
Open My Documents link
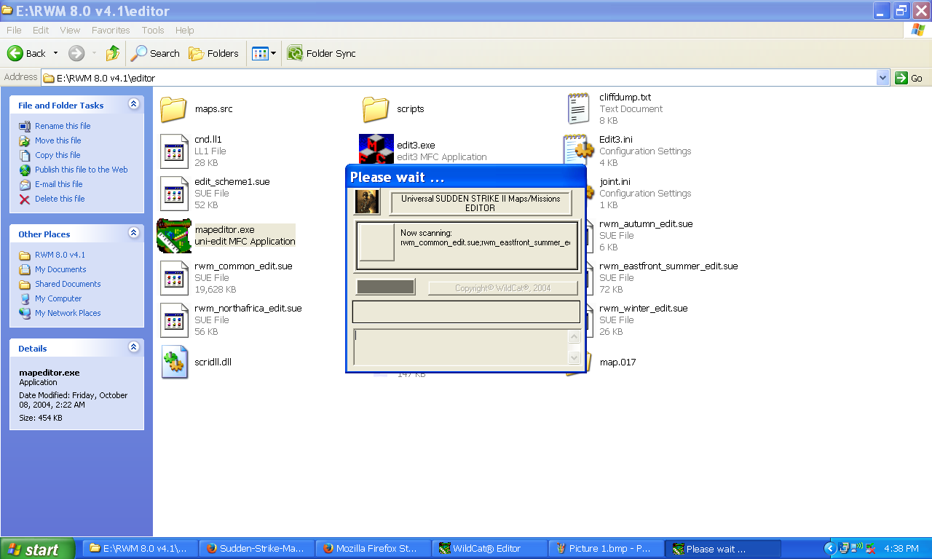(60, 269)
